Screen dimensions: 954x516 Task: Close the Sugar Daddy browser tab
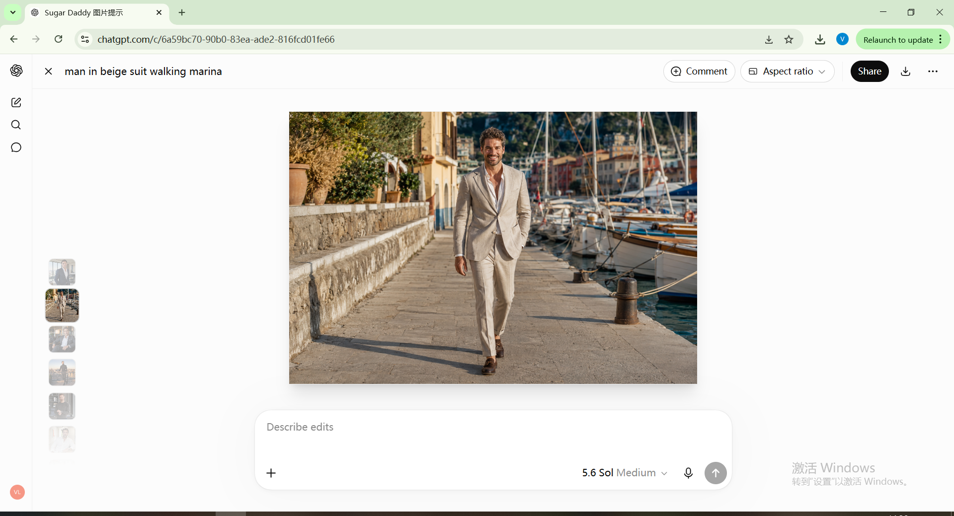coord(159,12)
